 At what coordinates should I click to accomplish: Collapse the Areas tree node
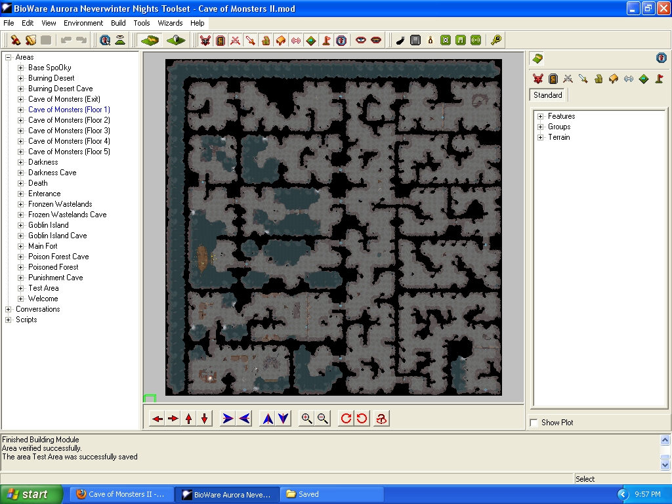tap(9, 57)
